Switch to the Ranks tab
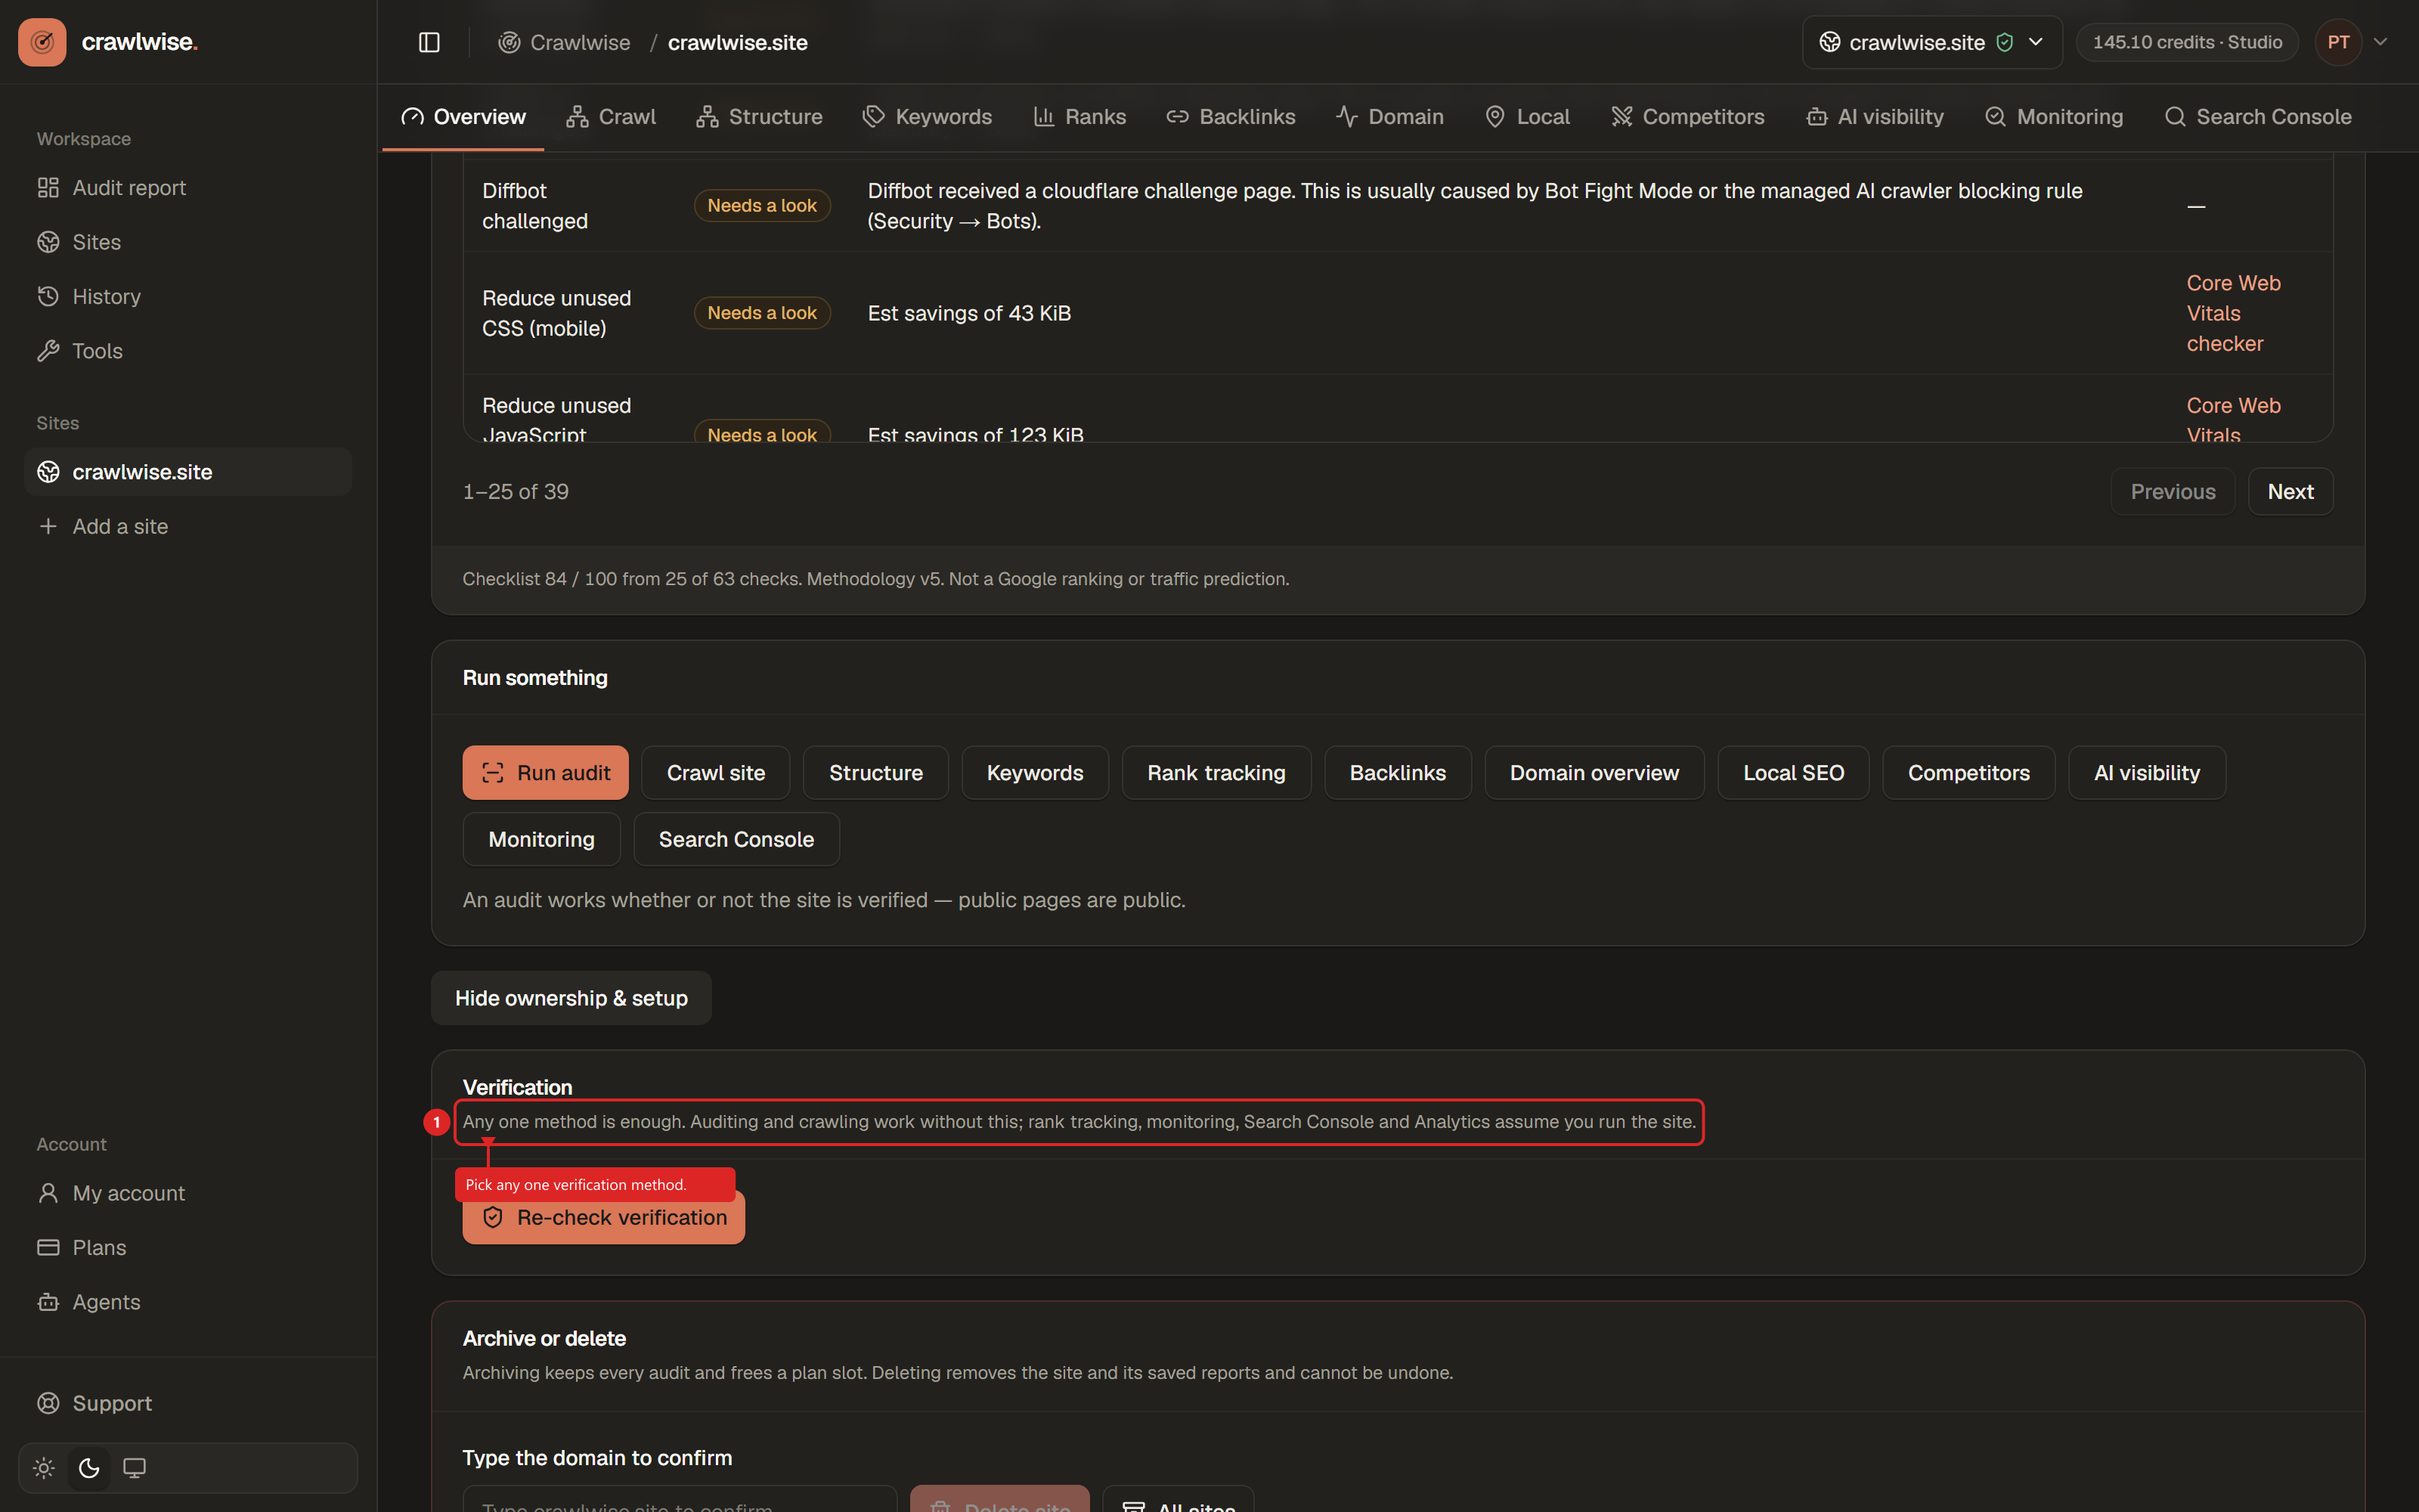2419x1512 pixels. coord(1079,117)
